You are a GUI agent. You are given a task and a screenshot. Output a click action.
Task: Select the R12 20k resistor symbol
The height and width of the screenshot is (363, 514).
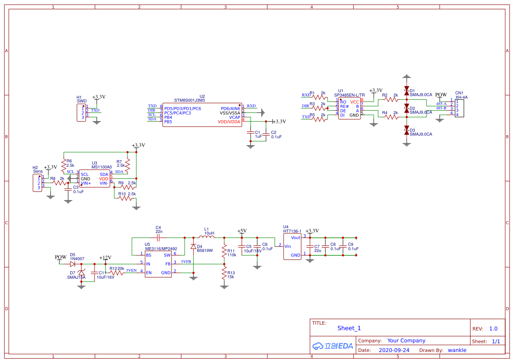pyautogui.click(x=117, y=273)
